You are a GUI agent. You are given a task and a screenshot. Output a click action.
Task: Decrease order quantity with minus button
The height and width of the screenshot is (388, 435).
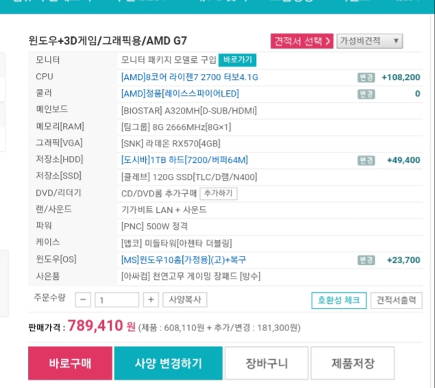pyautogui.click(x=83, y=300)
